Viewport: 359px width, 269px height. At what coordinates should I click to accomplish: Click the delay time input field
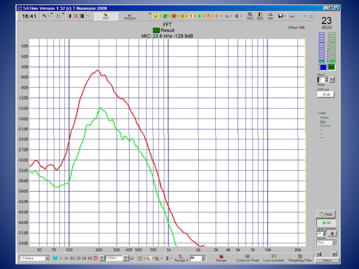[x=114, y=258]
